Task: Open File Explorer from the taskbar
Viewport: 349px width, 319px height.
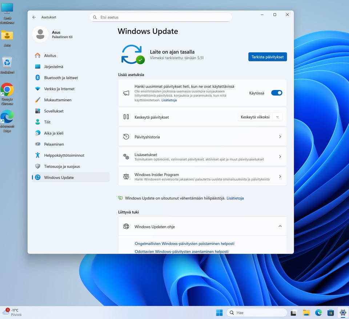Action: (x=306, y=312)
